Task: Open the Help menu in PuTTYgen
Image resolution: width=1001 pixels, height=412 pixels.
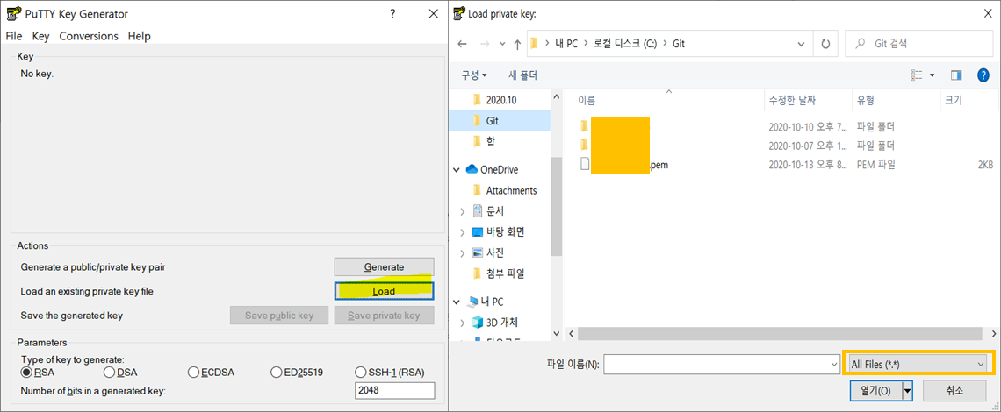Action: point(139,36)
